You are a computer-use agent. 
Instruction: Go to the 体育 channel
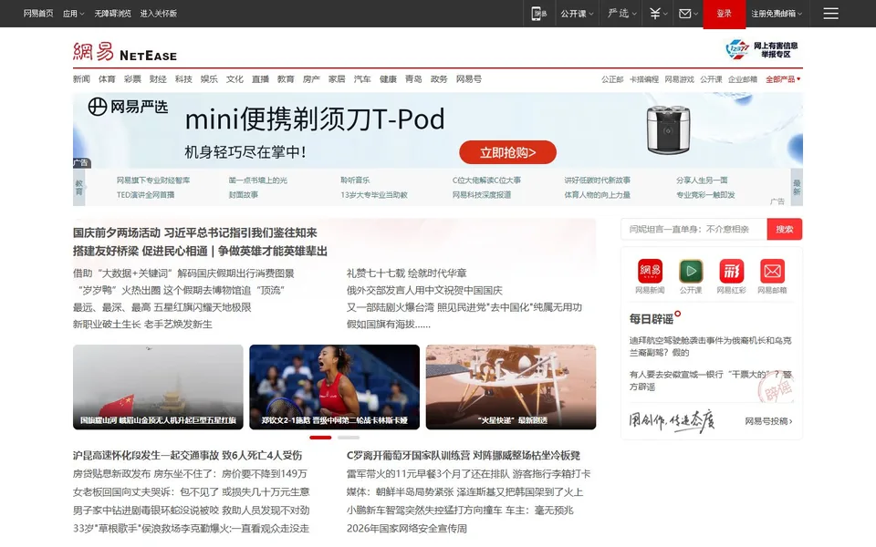pos(107,79)
